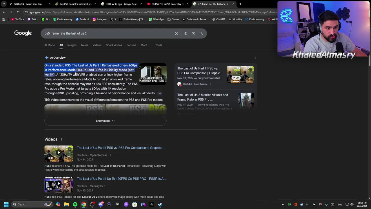Image resolution: width=371 pixels, height=209 pixels.
Task: Open Marries Visuals and Frame Rate article
Action: pyautogui.click(x=203, y=97)
